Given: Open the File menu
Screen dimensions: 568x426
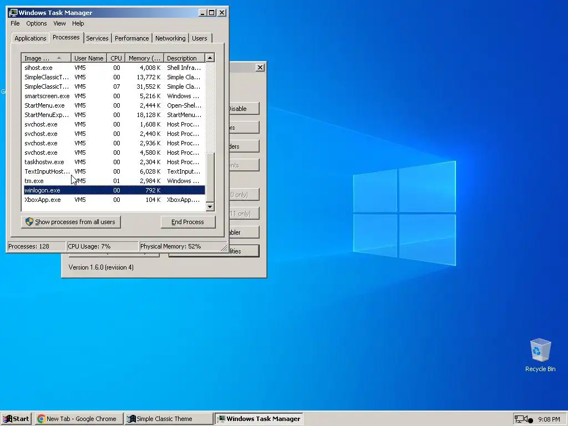Looking at the screenshot, I should [15, 23].
